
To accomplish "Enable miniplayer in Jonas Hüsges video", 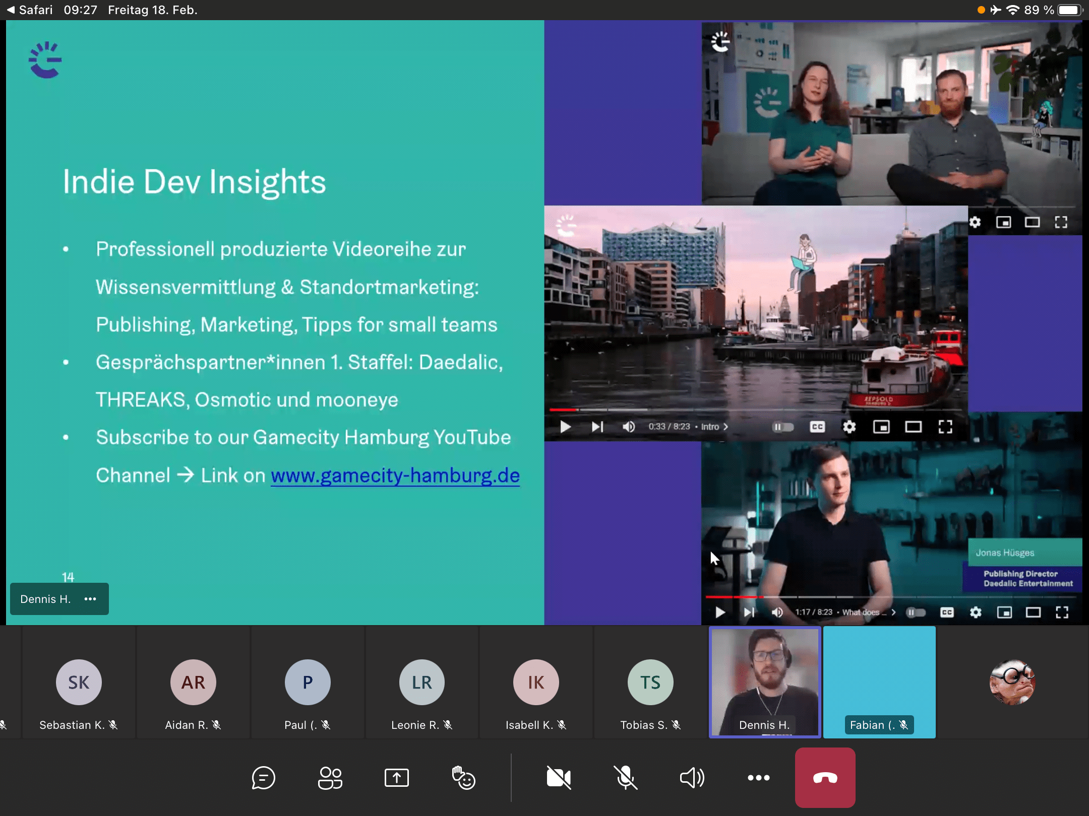I will [1004, 613].
